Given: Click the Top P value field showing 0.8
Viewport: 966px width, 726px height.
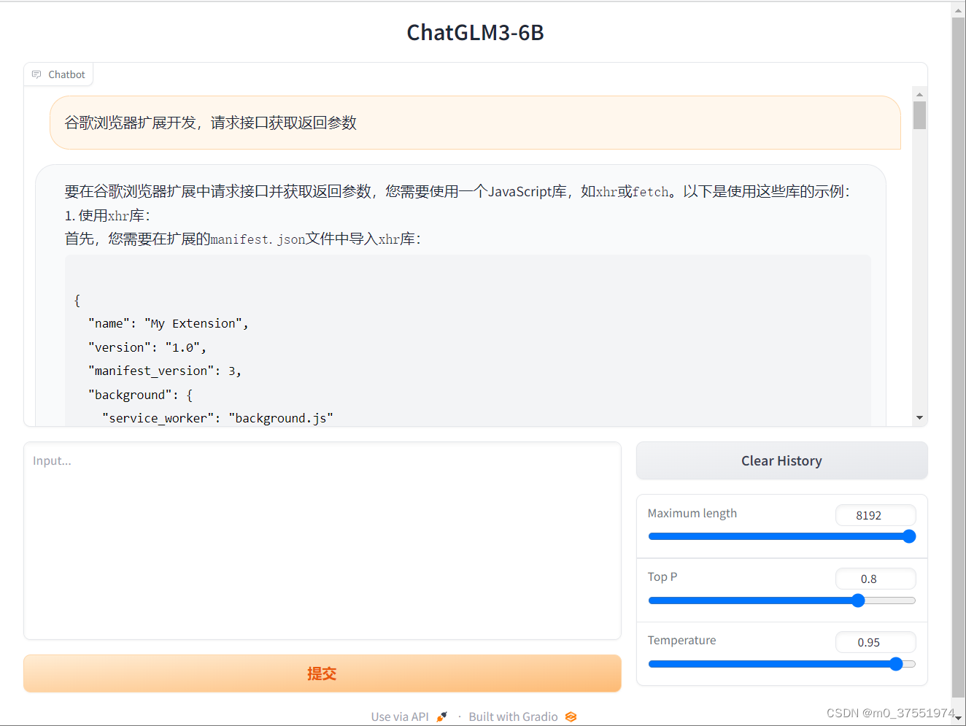Looking at the screenshot, I should 876,579.
